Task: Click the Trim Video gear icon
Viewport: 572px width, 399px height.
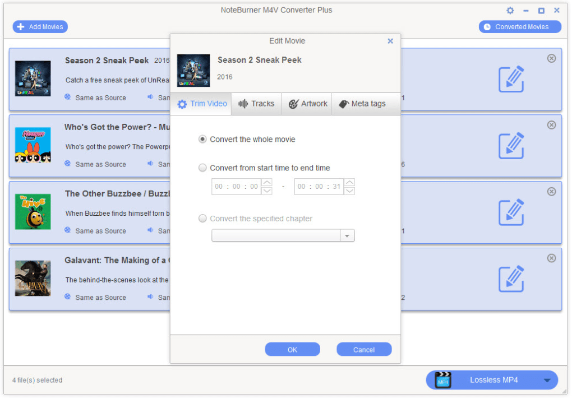Action: click(x=182, y=104)
